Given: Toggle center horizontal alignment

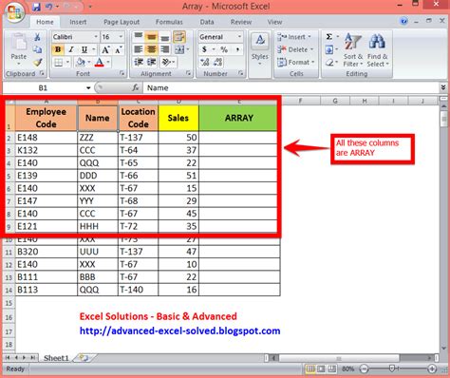Looking at the screenshot, I should point(152,49).
